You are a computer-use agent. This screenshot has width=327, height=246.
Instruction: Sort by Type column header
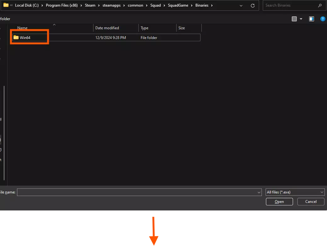tap(144, 28)
